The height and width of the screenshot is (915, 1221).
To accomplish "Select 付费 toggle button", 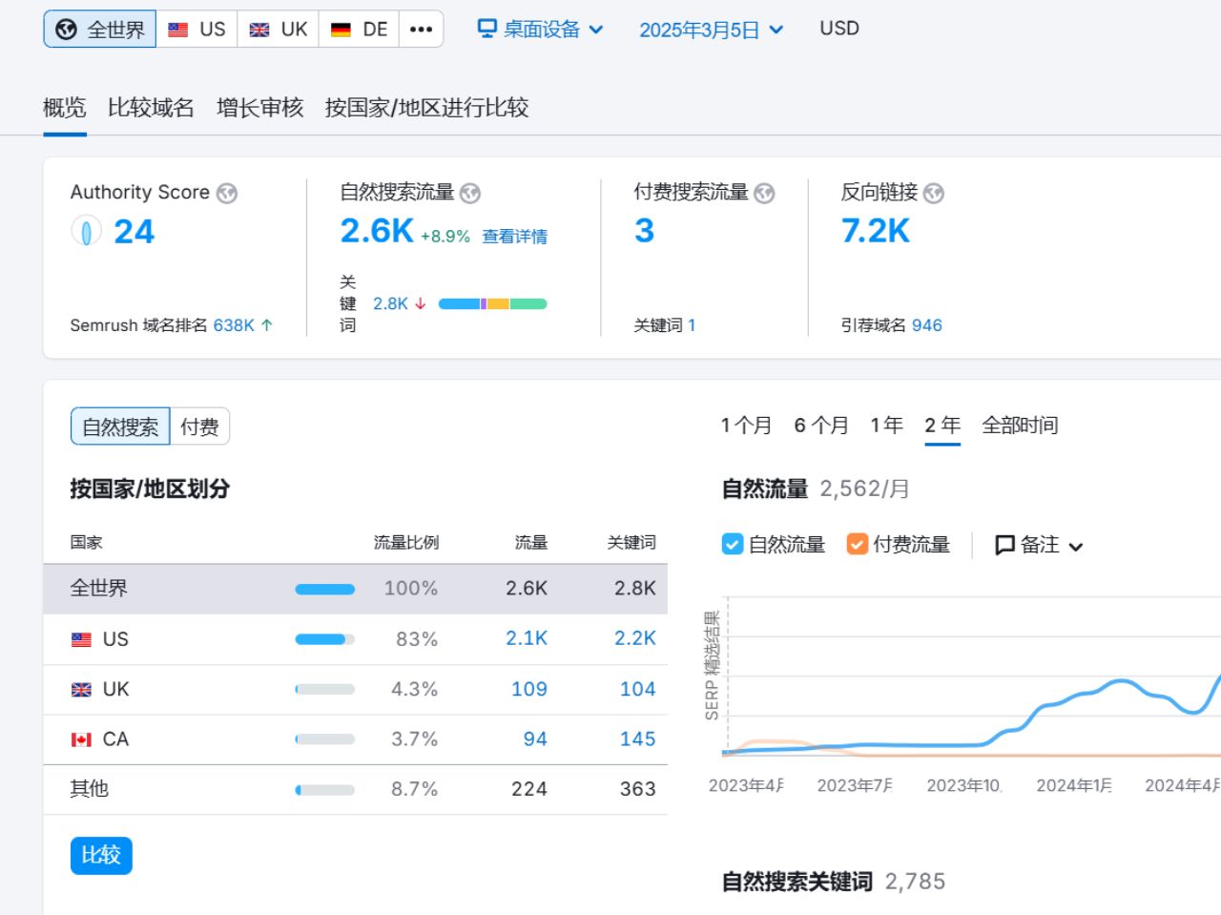I will (x=199, y=426).
